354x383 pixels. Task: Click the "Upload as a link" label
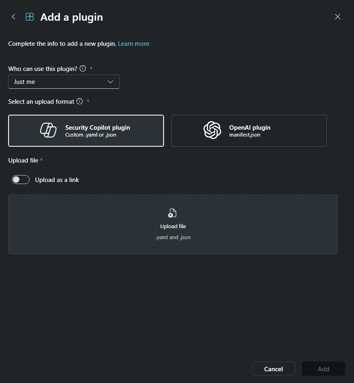(x=57, y=180)
